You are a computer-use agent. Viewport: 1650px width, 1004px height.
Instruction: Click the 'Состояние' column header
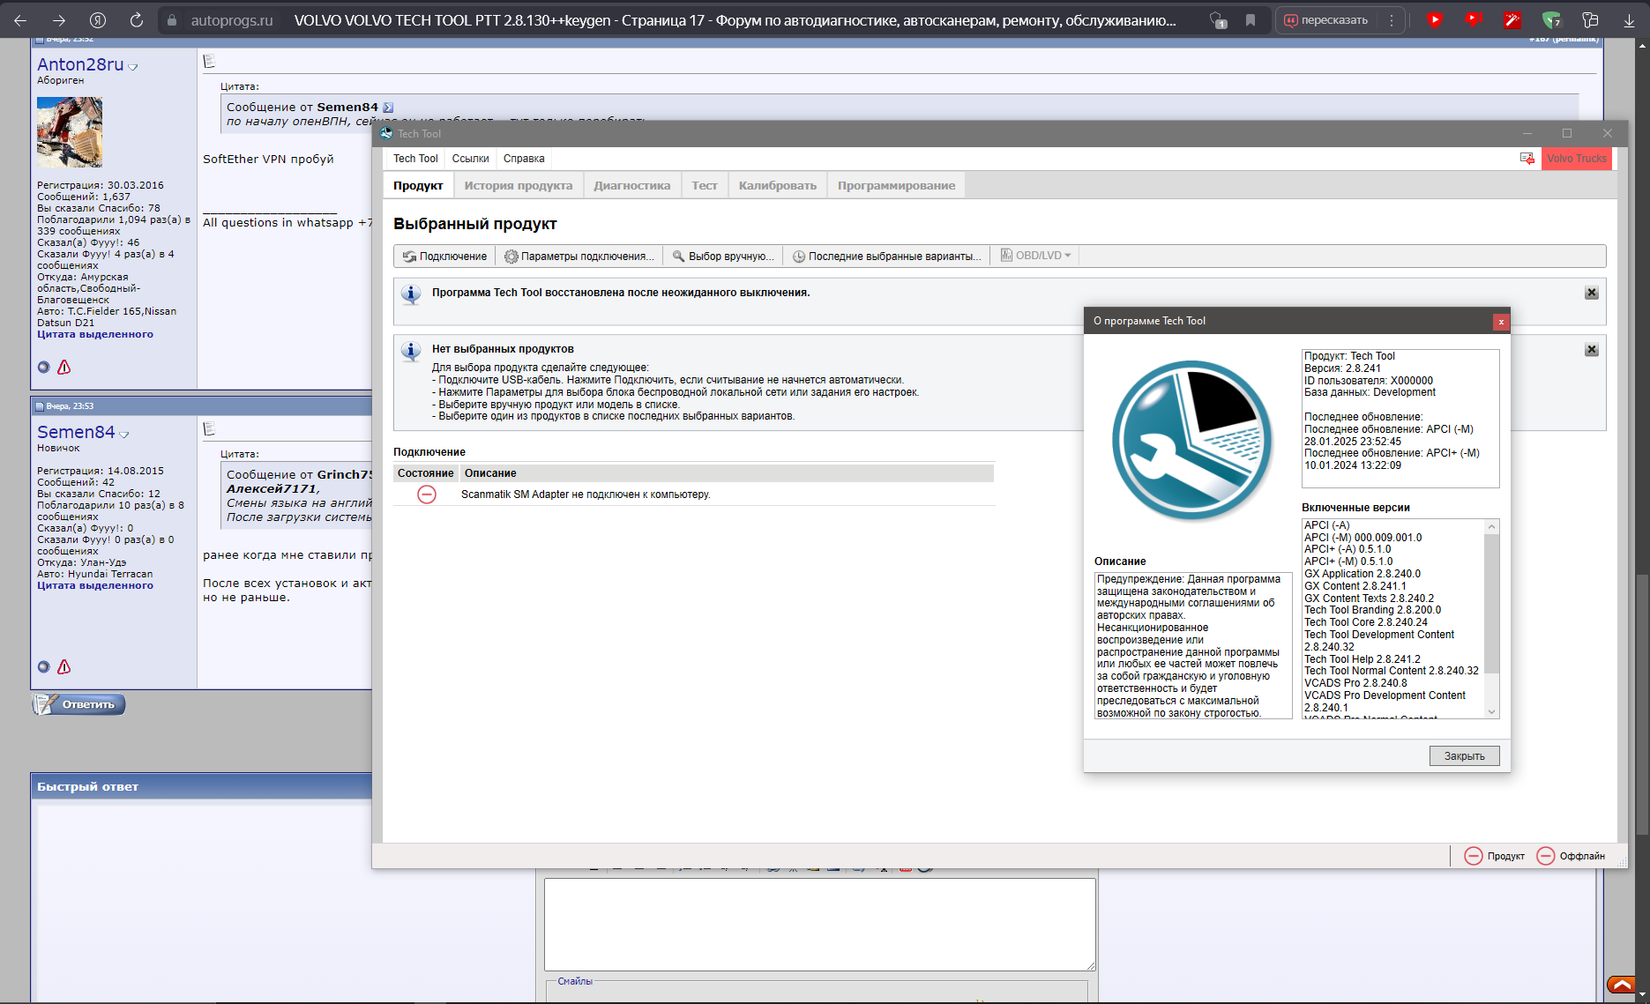click(426, 473)
